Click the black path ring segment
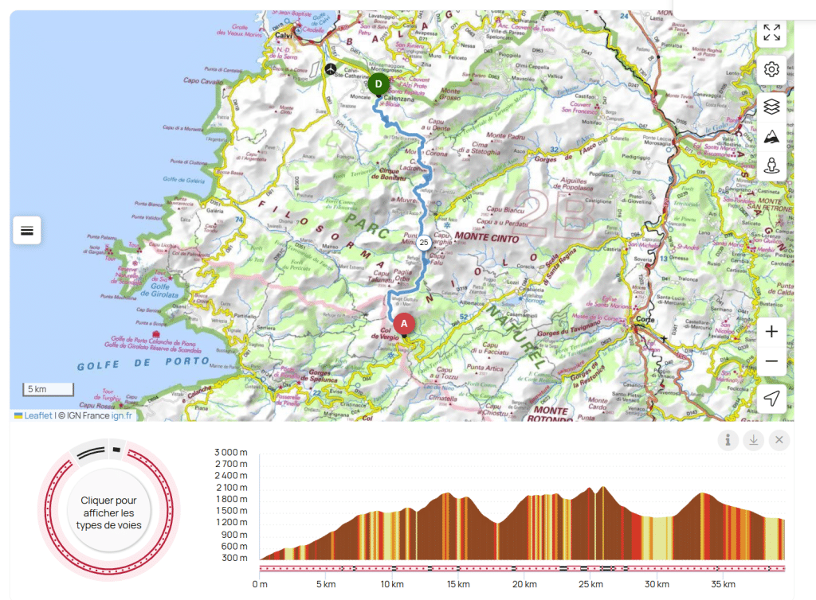The height and width of the screenshot is (600, 816). click(116, 450)
